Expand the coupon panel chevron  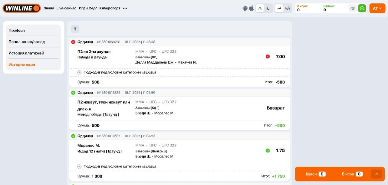pyautogui.click(x=376, y=174)
